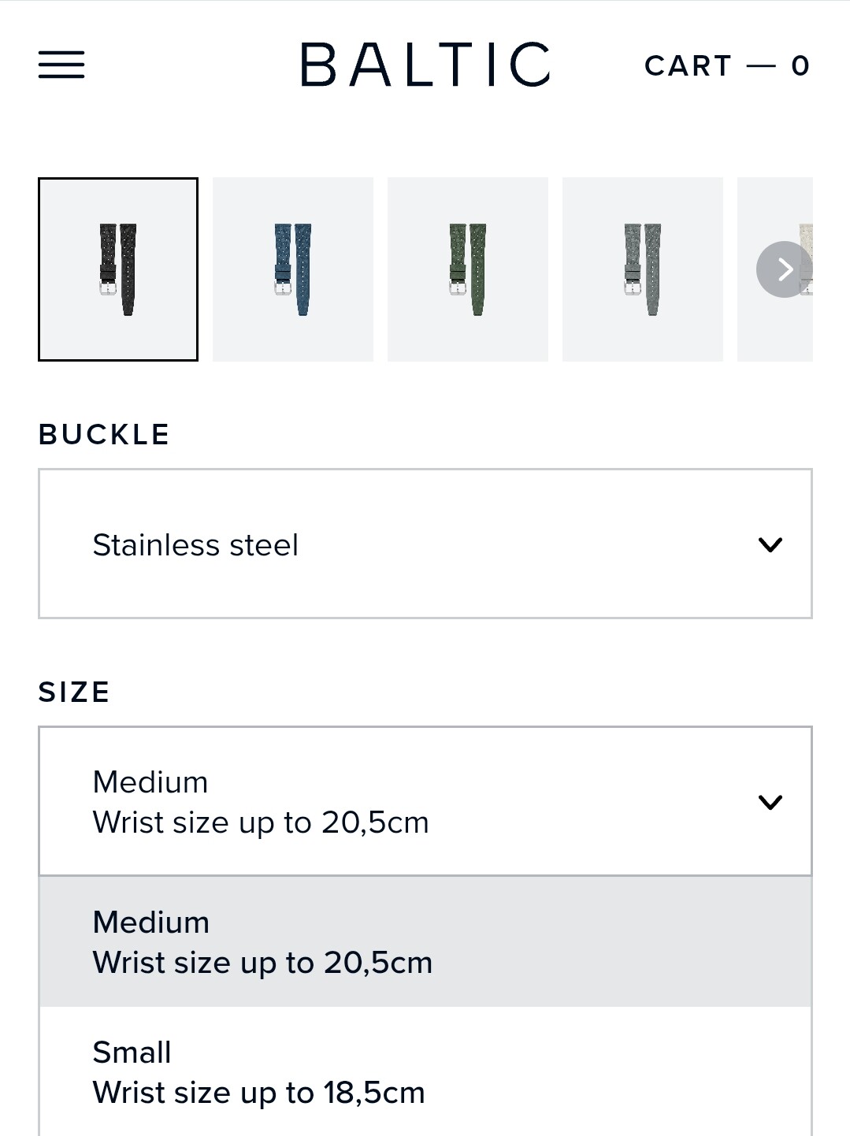Select the blue strap thumbnail
Image resolution: width=850 pixels, height=1136 pixels.
coord(293,269)
